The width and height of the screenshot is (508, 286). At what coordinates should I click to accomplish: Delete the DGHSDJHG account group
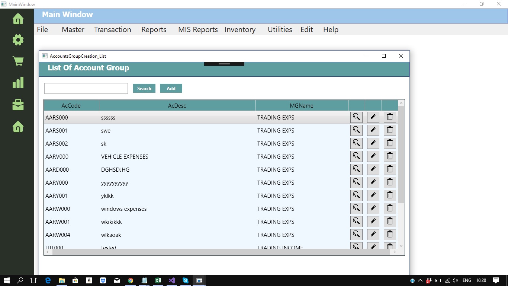coord(389,169)
